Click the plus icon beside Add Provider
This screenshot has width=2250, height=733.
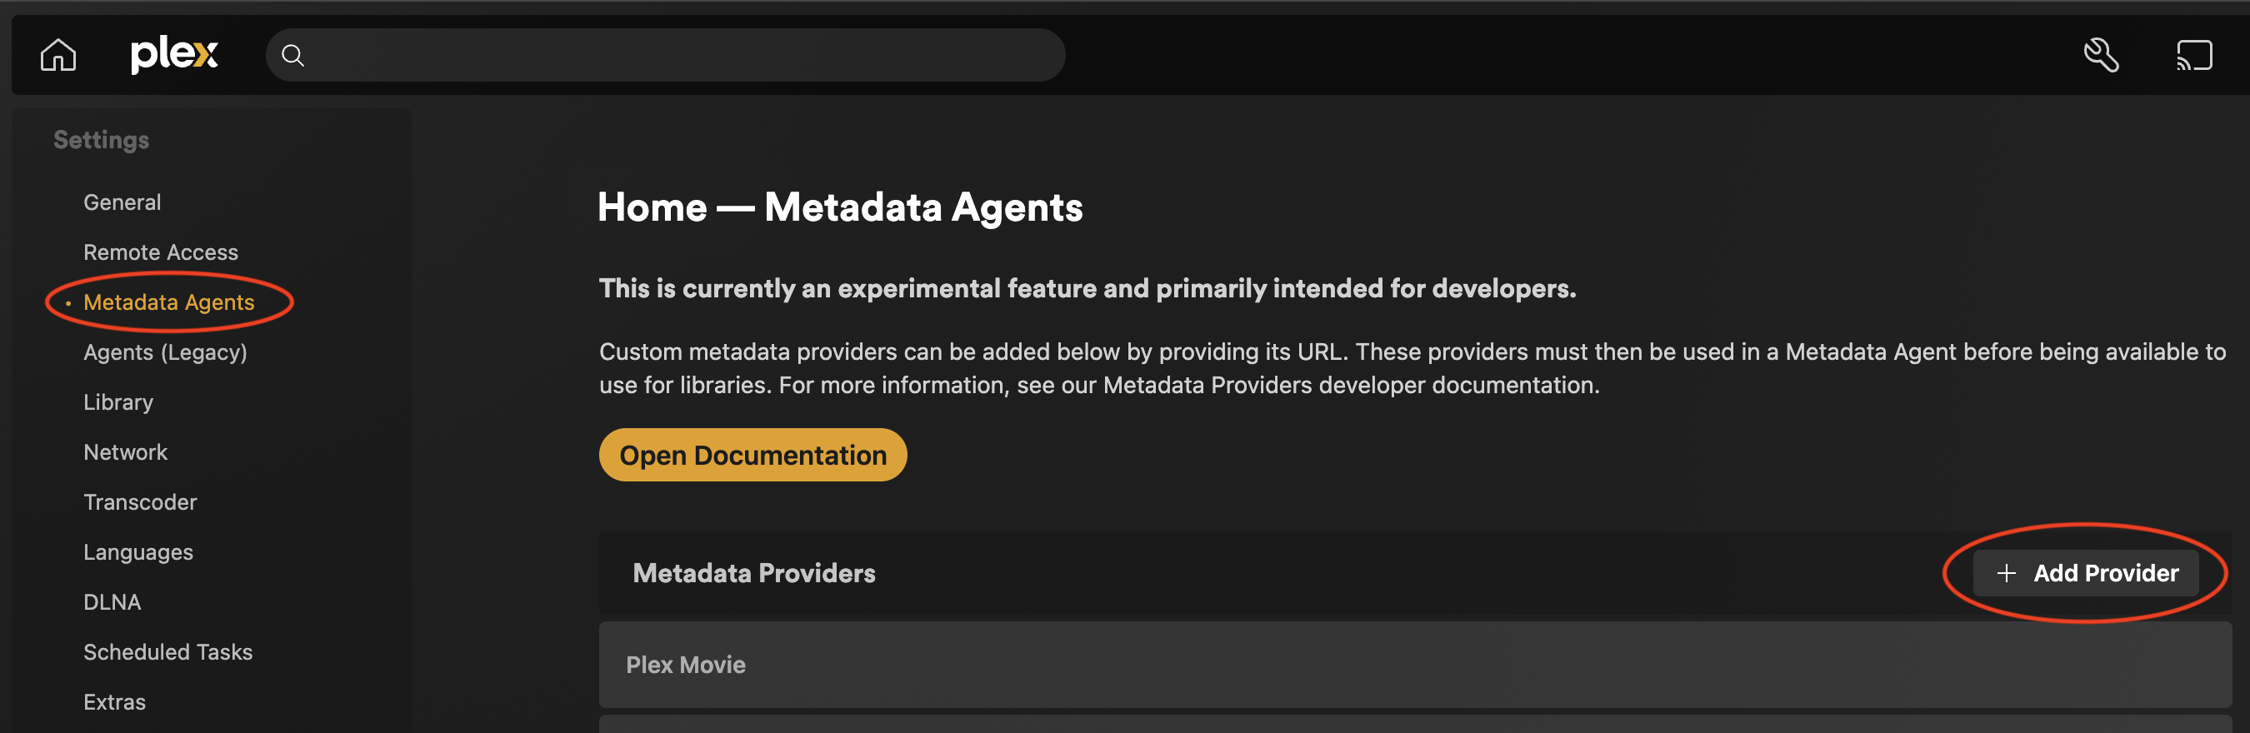coord(2007,573)
